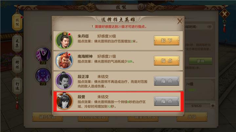Close the skills window with red diamond X
This screenshot has height=132, width=236.
(225, 14)
